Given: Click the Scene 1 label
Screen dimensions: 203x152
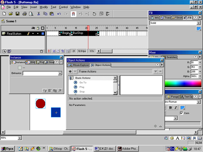Looking at the screenshot, I should click(x=11, y=21).
